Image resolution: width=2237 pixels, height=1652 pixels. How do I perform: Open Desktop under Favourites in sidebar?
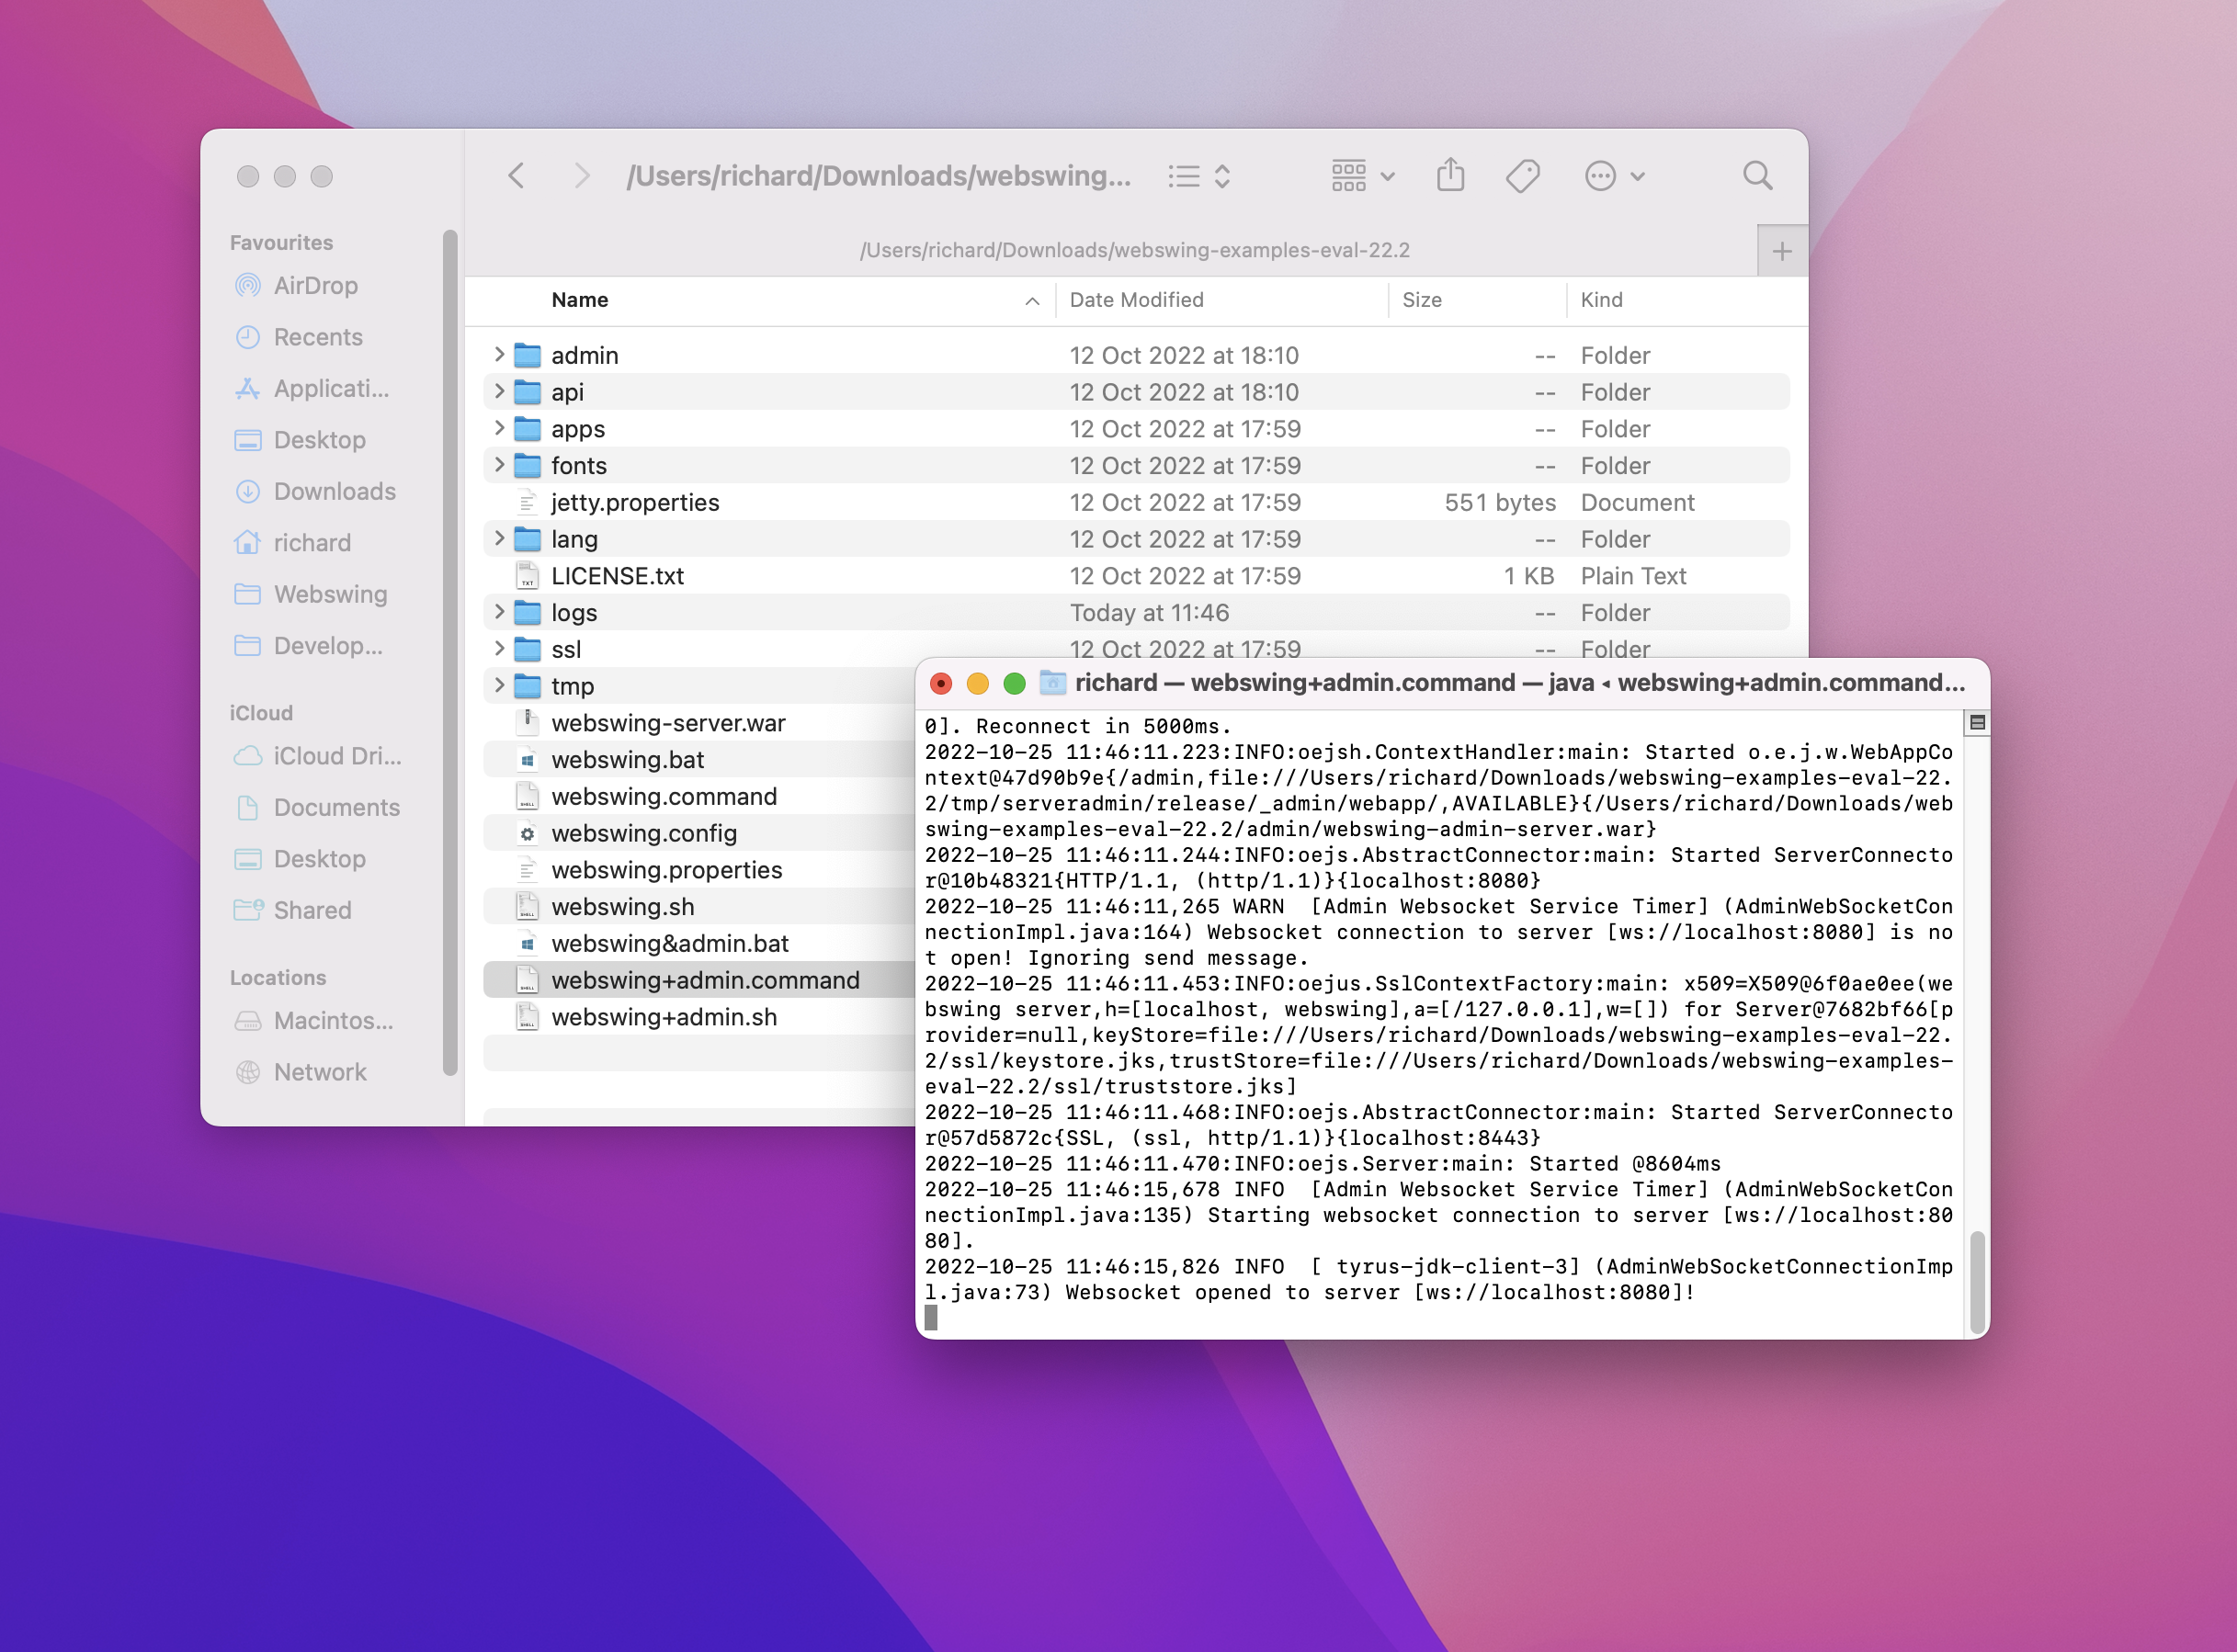pyautogui.click(x=319, y=440)
